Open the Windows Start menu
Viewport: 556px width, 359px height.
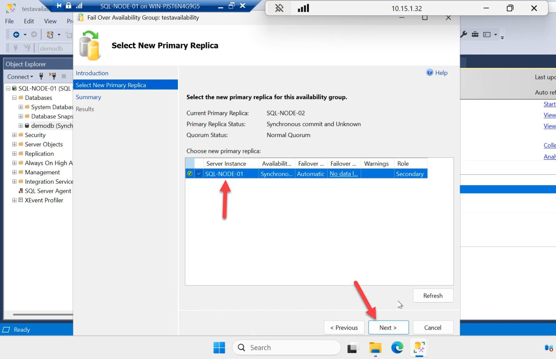click(x=219, y=347)
